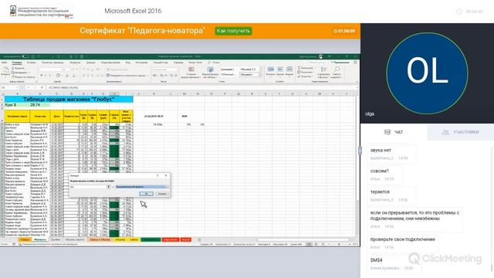
Task: Click chat message "теряется"
Action: coord(380,192)
